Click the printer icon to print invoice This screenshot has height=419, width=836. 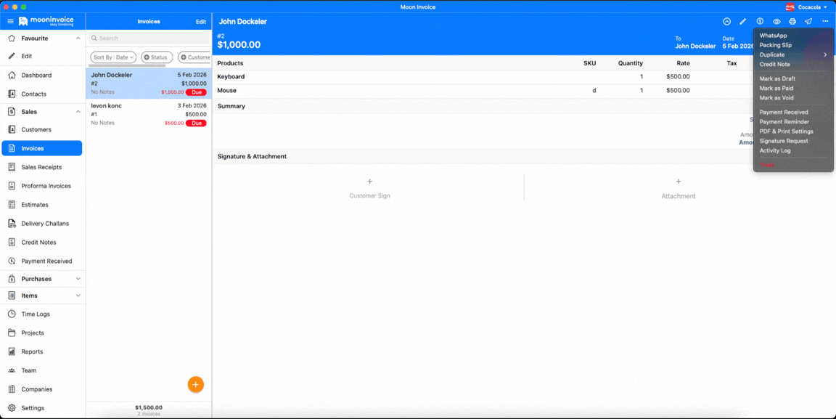click(x=792, y=22)
